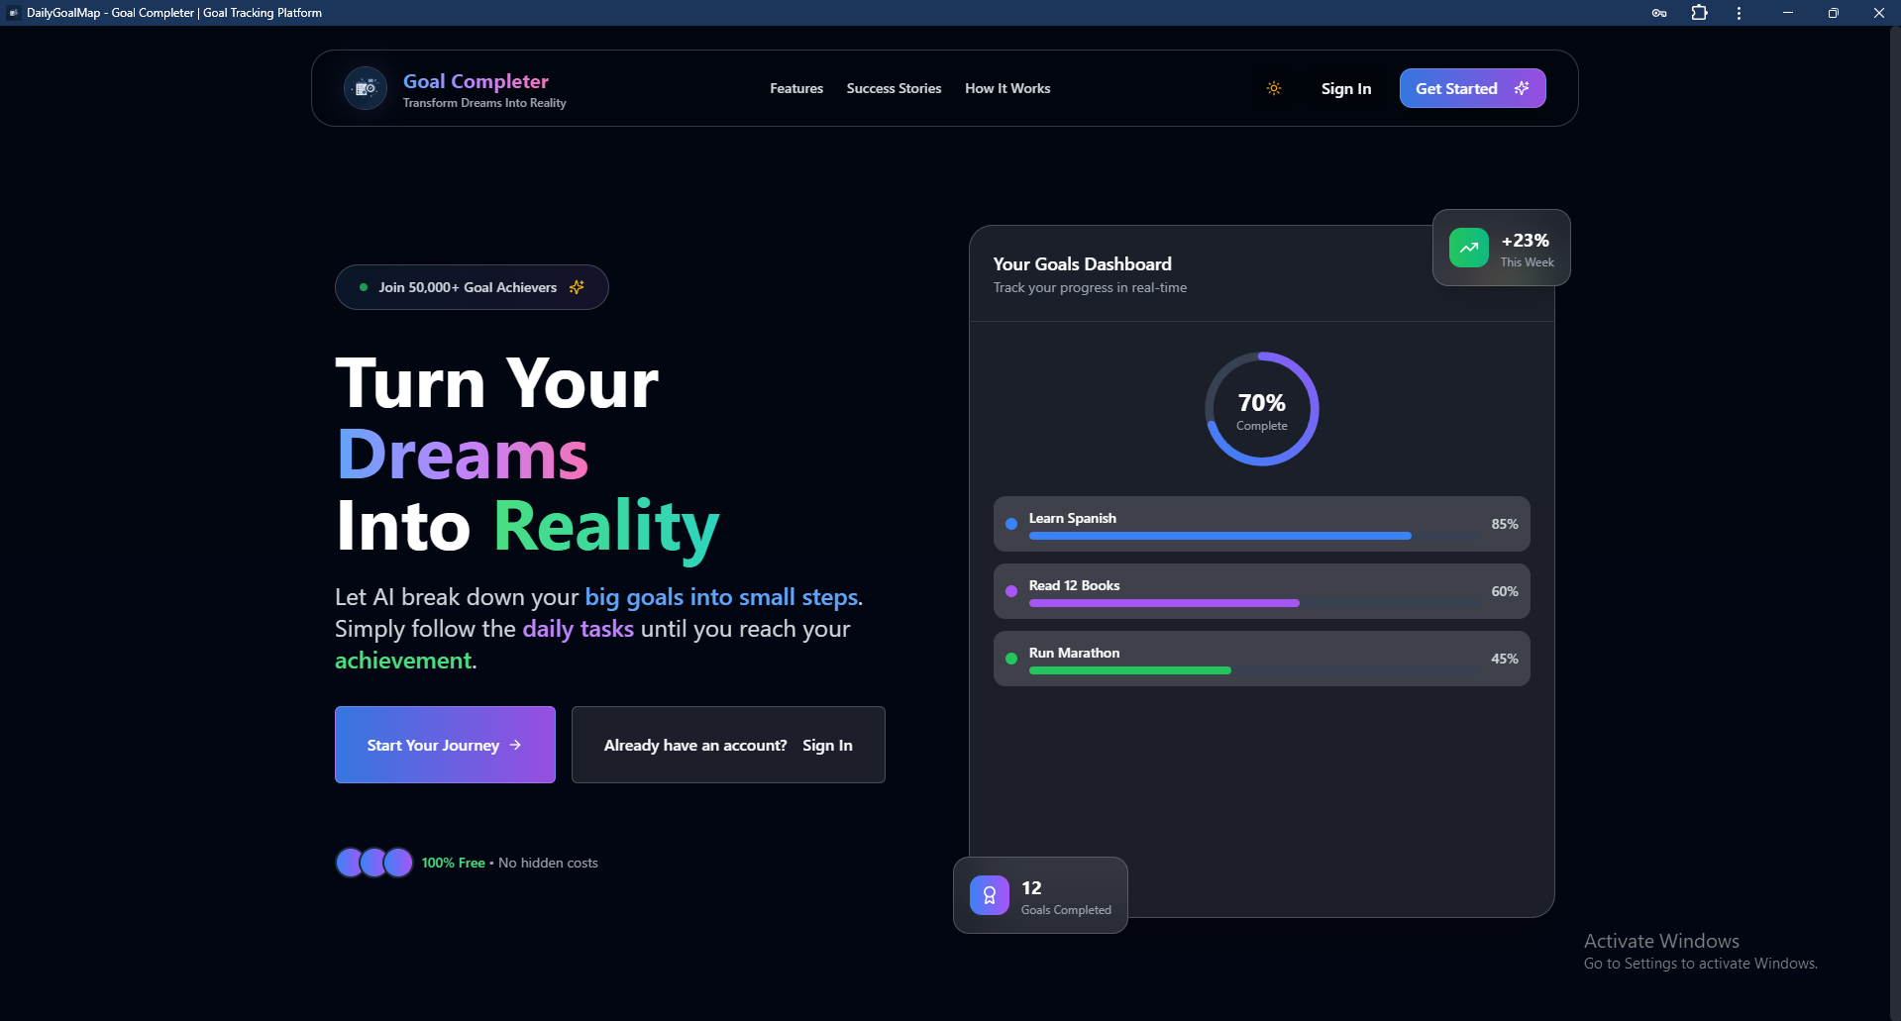Viewport: 1901px width, 1021px height.
Task: Click the 'achievement' highlighted text
Action: pos(403,661)
